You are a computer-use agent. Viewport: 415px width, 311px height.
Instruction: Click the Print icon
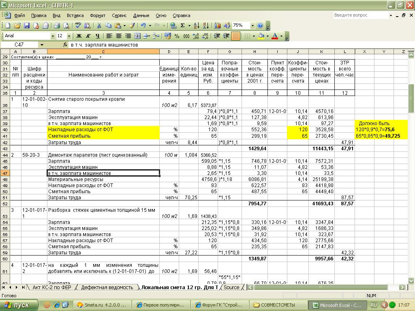click(x=57, y=26)
